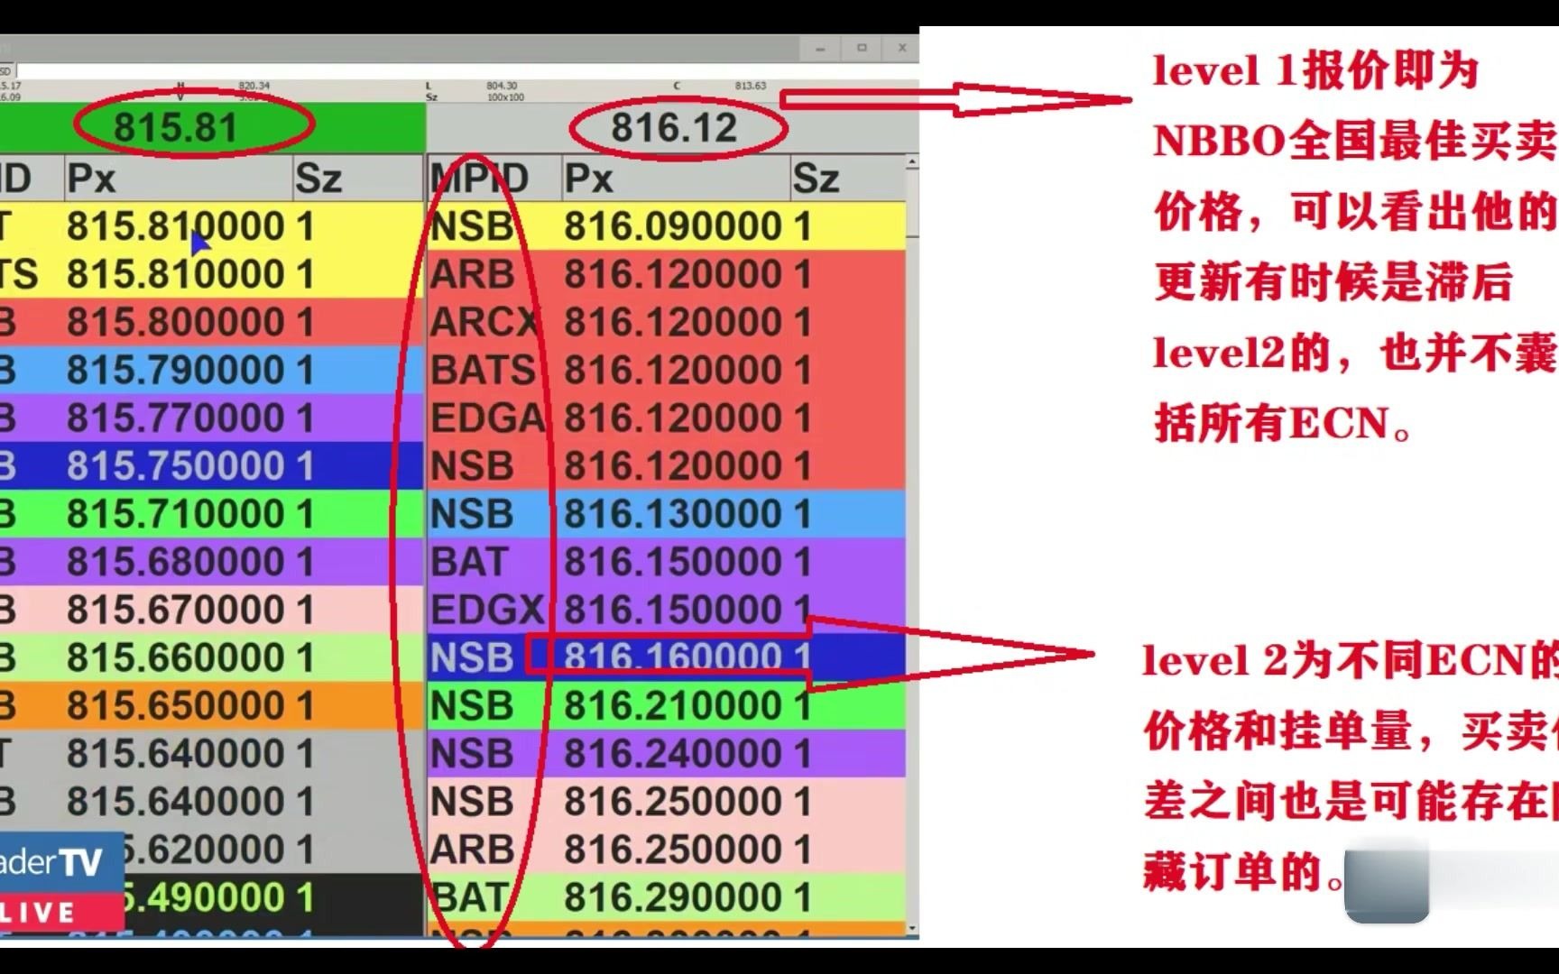Select the bid price 815.660000
1559x974 pixels.
pyautogui.click(x=176, y=657)
